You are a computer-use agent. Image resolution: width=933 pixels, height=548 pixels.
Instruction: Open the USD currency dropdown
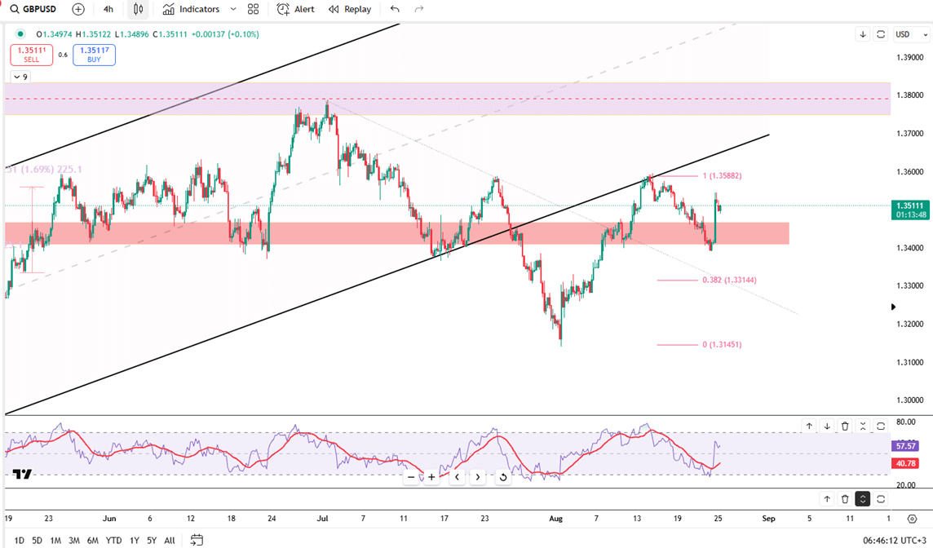pos(911,34)
